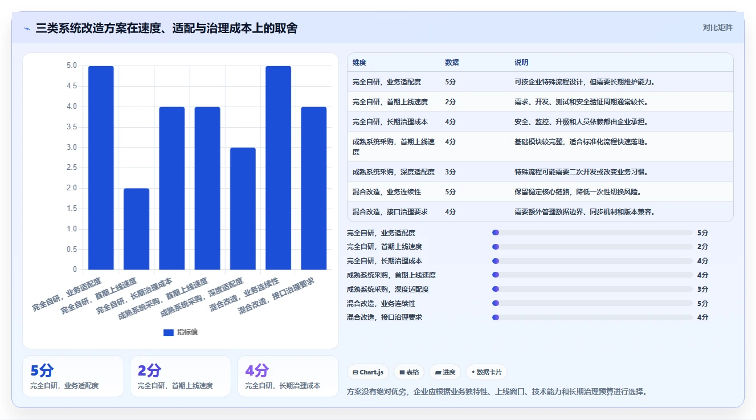
Task: Click table cell 完全自研，业务适配度
Action: [x=387, y=82]
